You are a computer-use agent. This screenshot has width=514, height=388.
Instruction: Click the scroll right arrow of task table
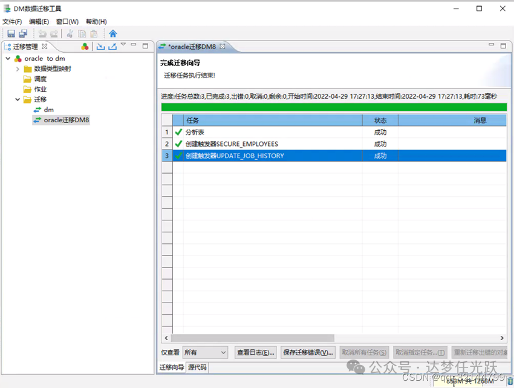502,338
